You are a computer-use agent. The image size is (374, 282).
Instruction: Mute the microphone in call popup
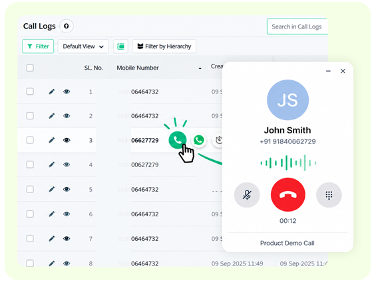click(x=247, y=195)
